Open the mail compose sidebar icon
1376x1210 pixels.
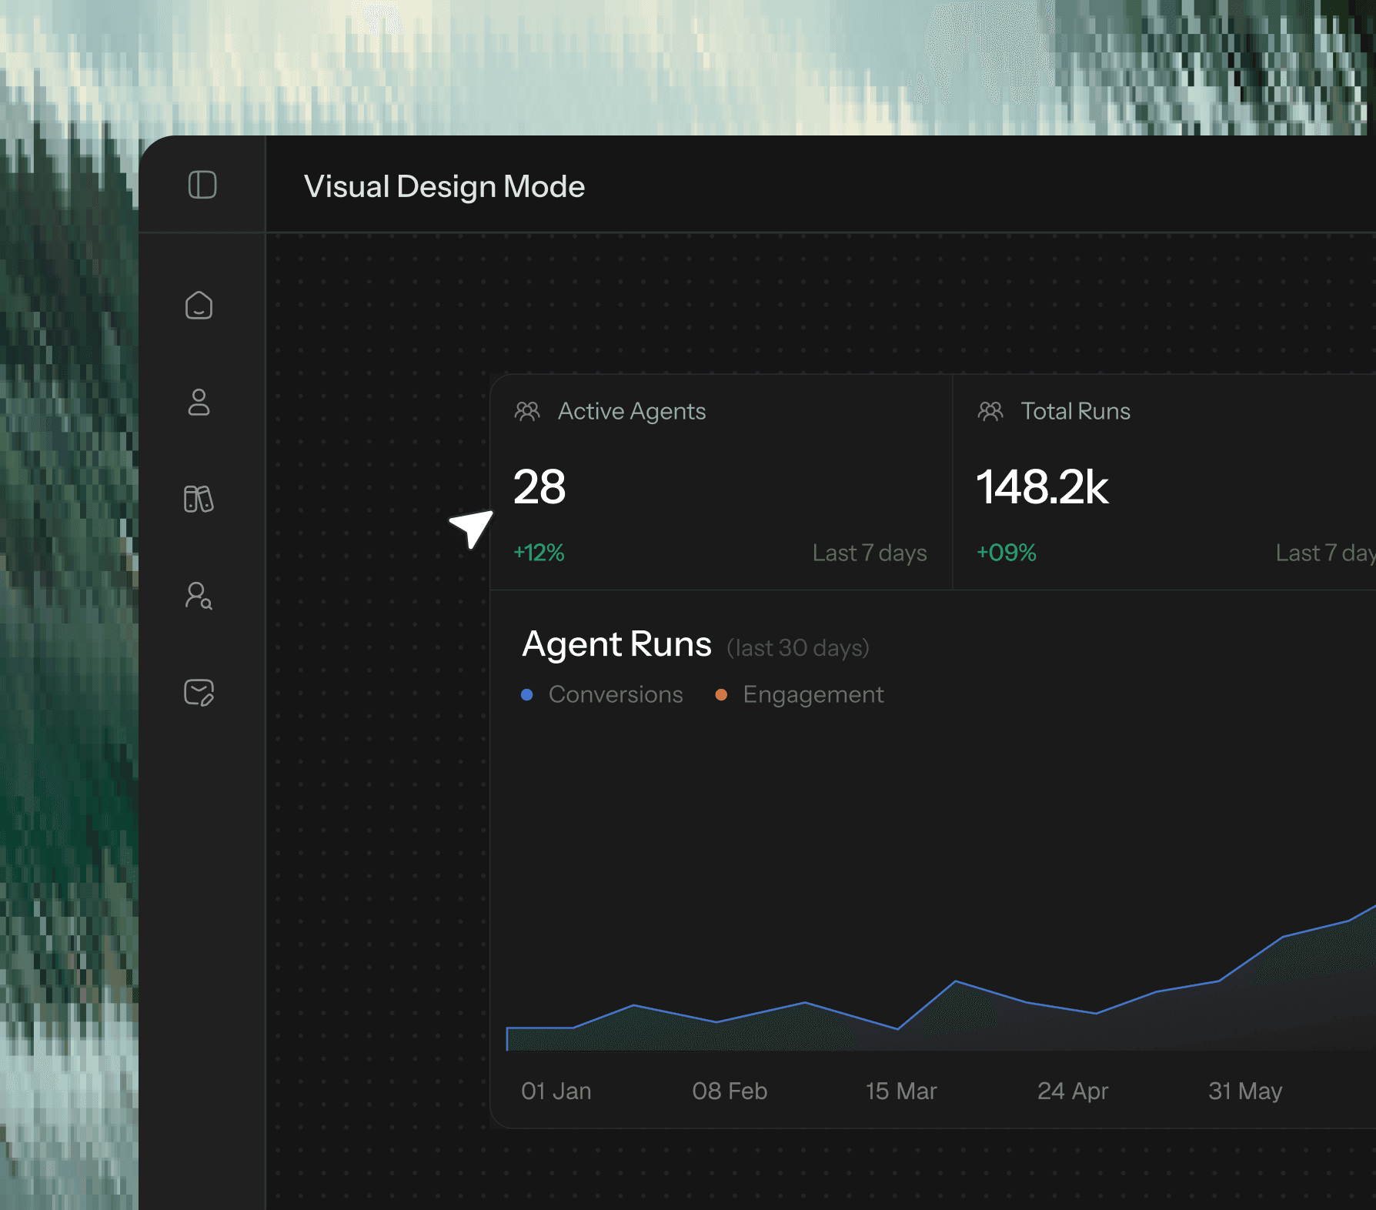click(199, 693)
